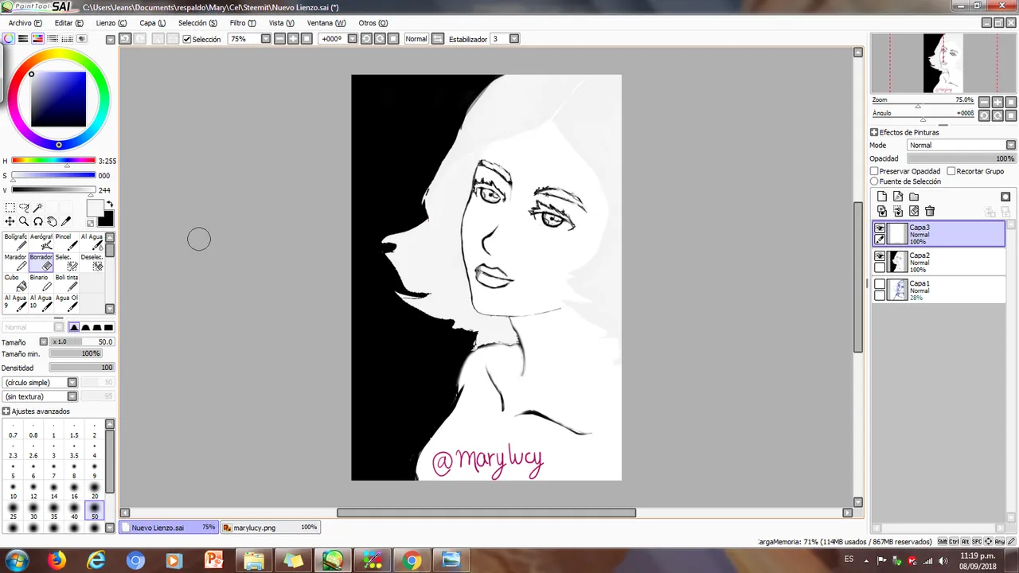
Task: Clear the layer using the clear icon
Action: (914, 211)
